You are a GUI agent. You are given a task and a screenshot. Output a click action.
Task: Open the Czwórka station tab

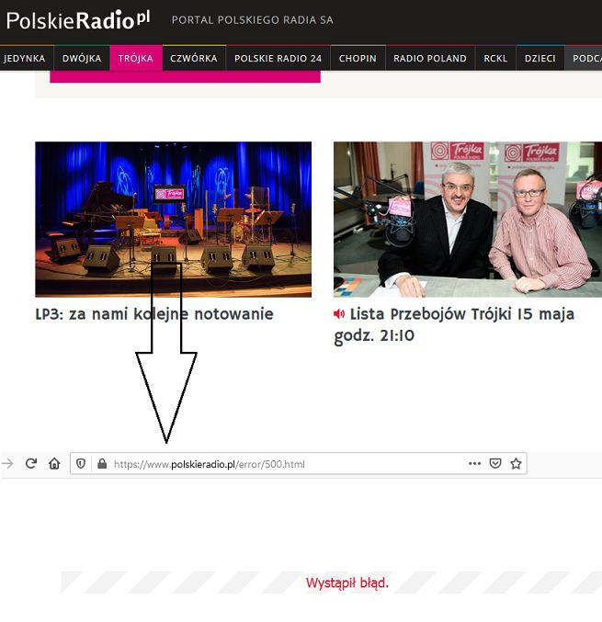[x=194, y=58]
